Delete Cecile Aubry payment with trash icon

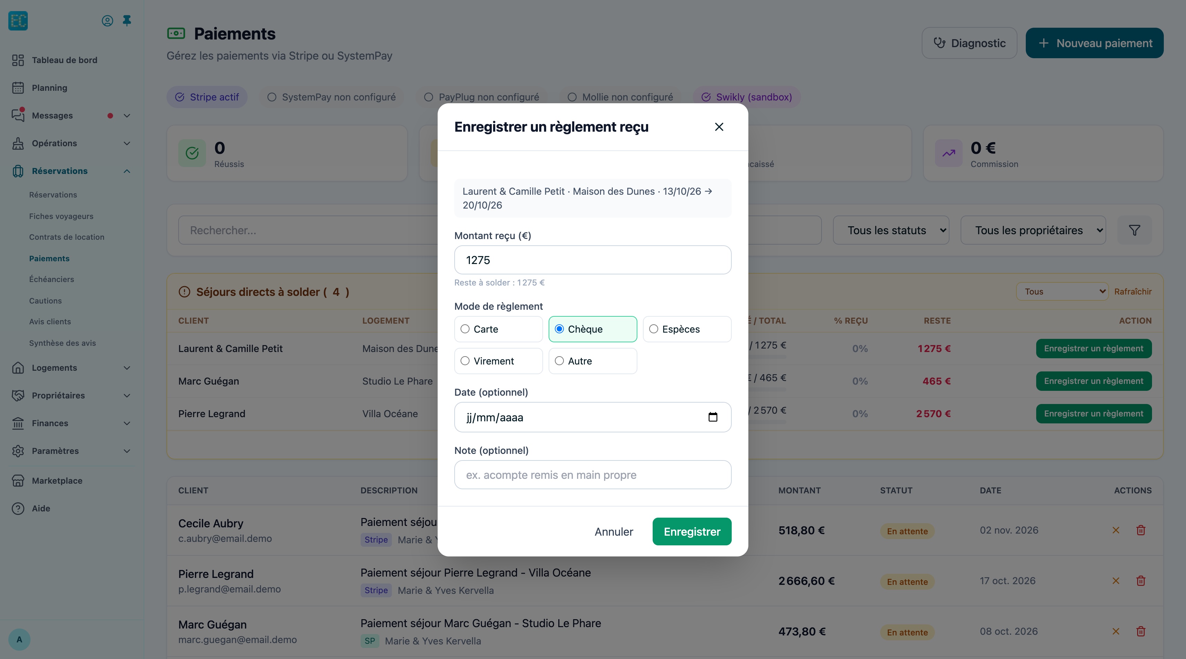click(1141, 530)
